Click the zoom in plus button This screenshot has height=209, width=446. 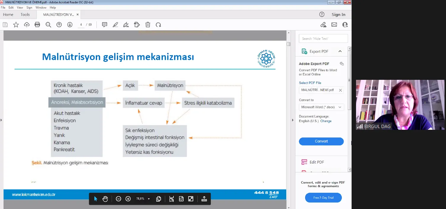(128, 199)
